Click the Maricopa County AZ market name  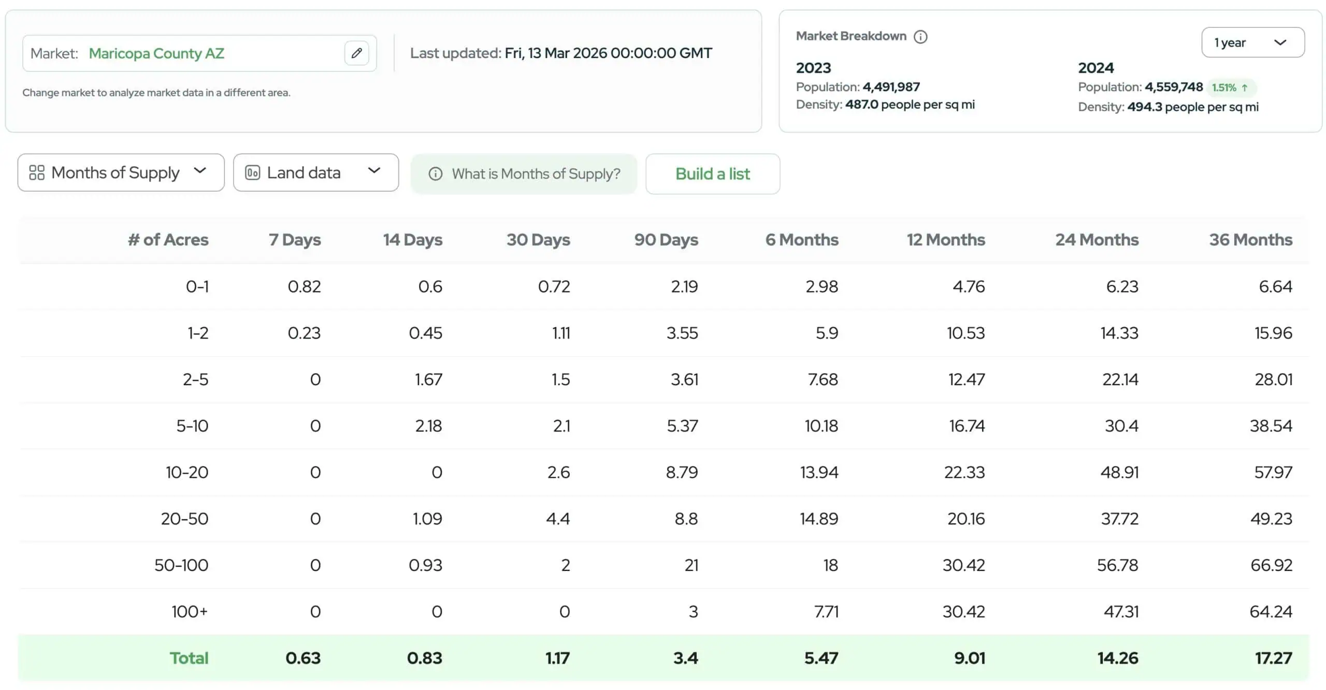(156, 53)
